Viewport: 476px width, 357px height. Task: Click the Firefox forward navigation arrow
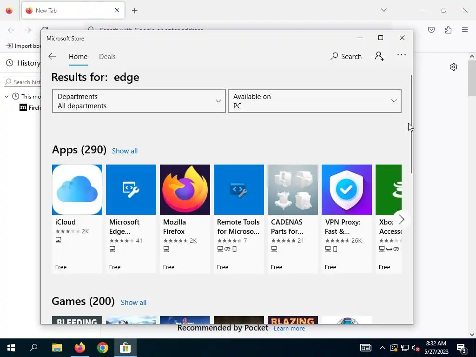28,30
